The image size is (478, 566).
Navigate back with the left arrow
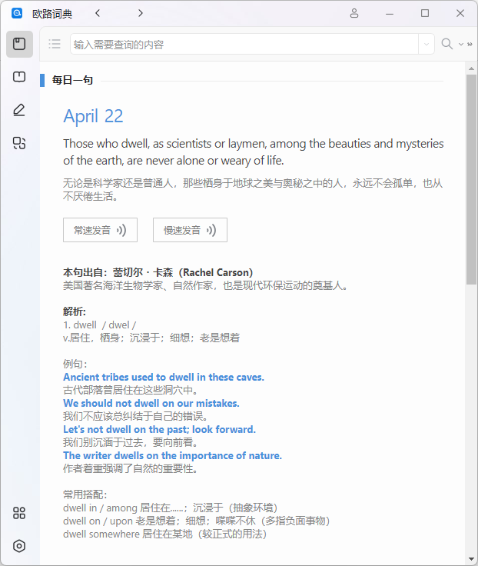pos(98,13)
